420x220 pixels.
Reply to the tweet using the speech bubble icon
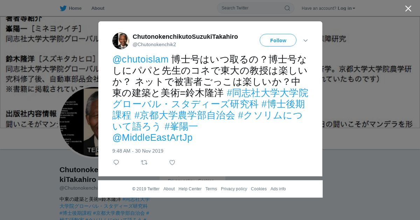[x=116, y=162]
